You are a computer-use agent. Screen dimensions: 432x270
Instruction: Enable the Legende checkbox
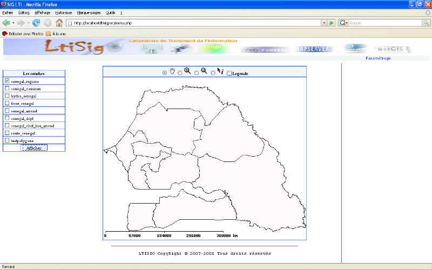pyautogui.click(x=229, y=73)
